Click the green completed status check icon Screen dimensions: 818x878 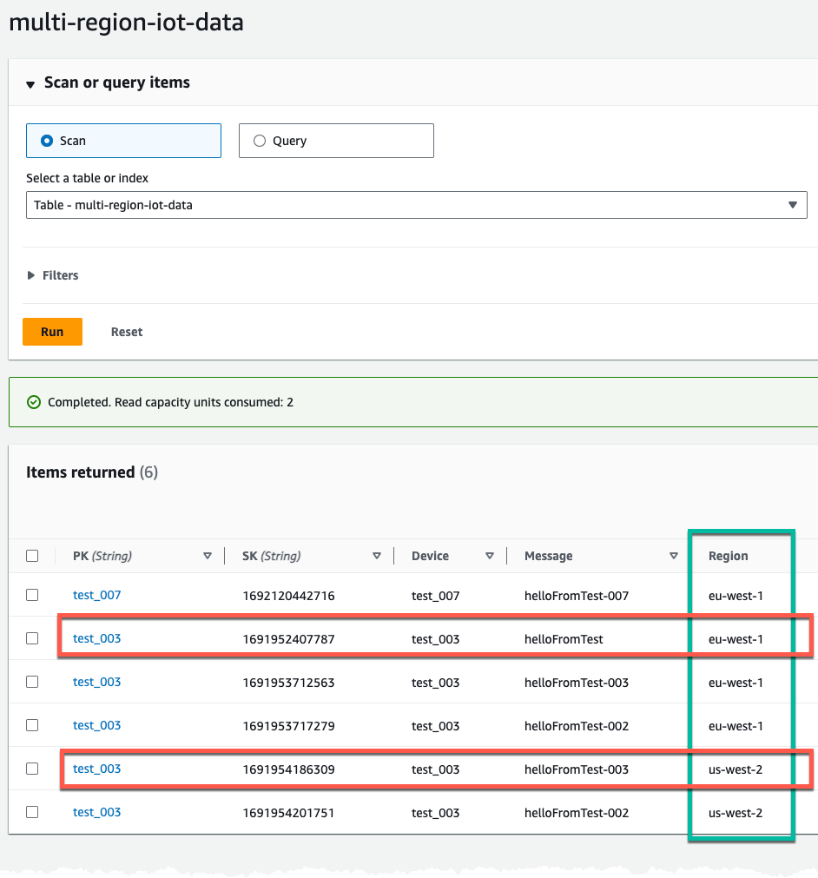[34, 402]
